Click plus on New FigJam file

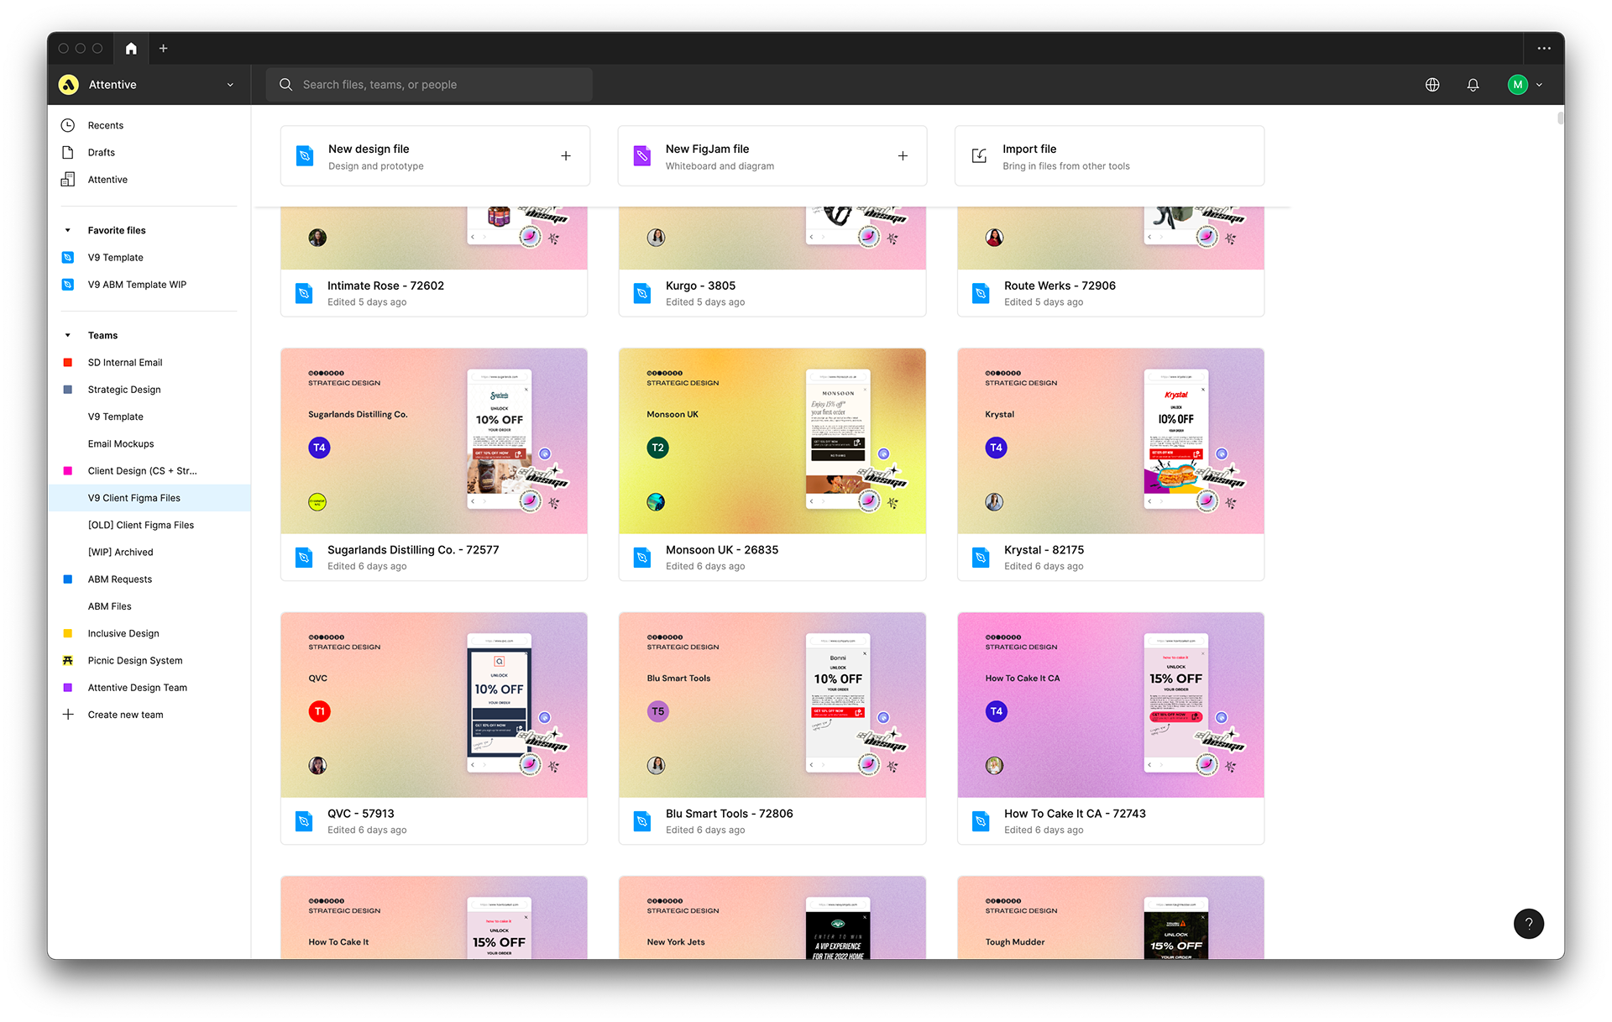[x=903, y=156]
